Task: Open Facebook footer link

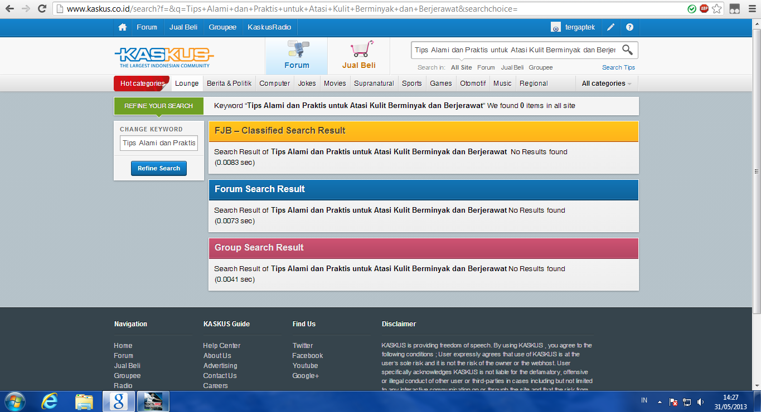Action: (308, 356)
